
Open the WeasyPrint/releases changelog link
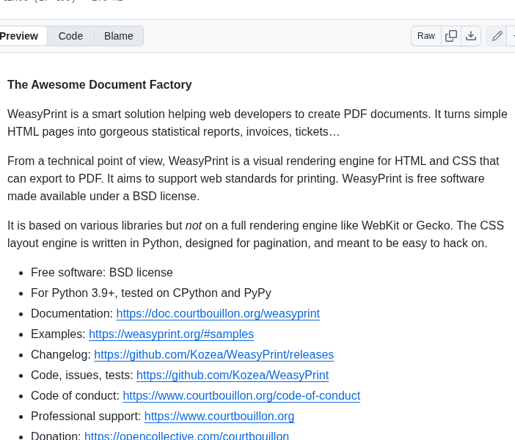[x=213, y=355]
